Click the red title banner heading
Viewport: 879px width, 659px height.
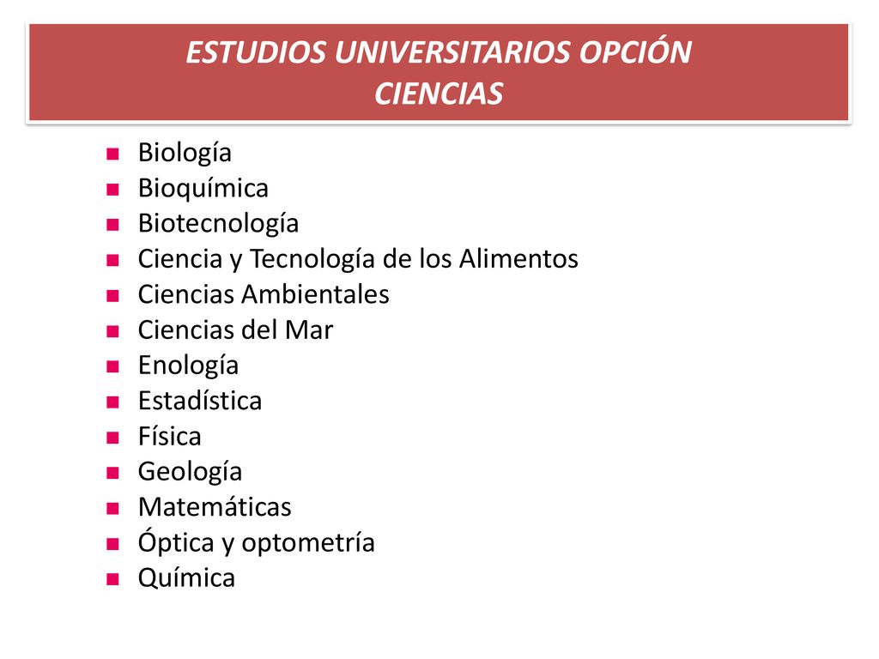439,72
